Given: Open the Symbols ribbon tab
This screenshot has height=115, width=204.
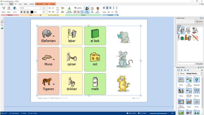Looking at the screenshot, I should tap(32, 4).
